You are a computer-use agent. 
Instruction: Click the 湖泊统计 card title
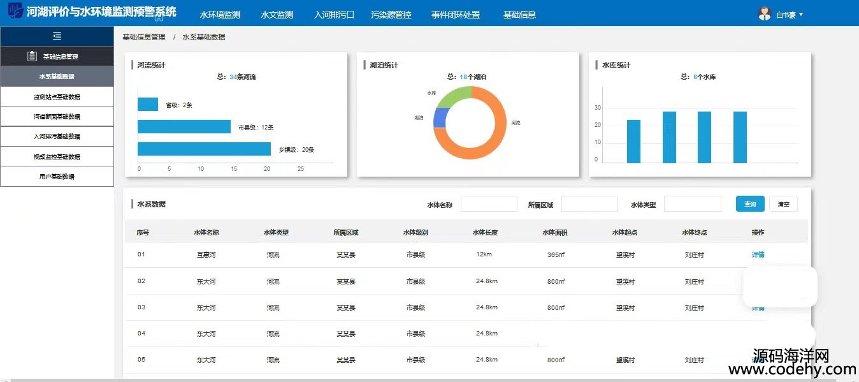[x=384, y=65]
